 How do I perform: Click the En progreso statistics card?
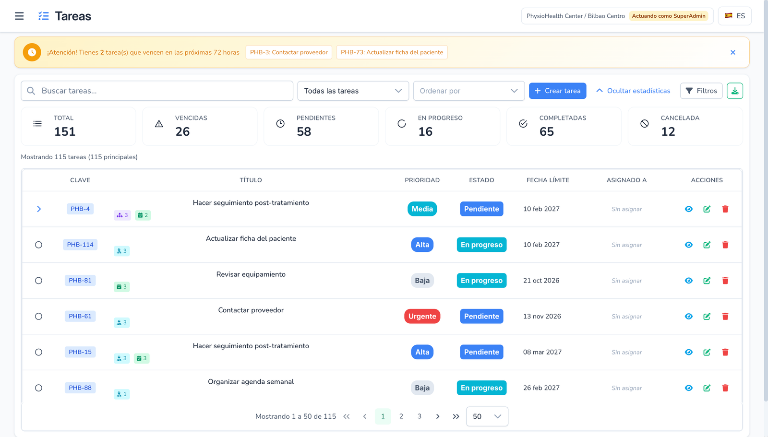click(x=443, y=126)
